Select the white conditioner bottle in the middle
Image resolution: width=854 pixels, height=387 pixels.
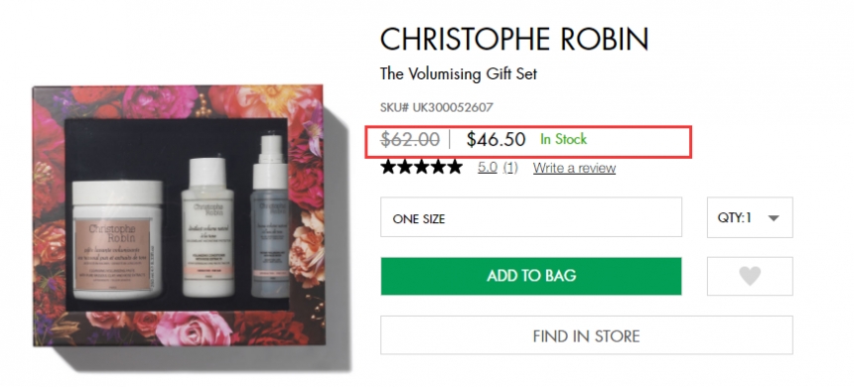[209, 226]
